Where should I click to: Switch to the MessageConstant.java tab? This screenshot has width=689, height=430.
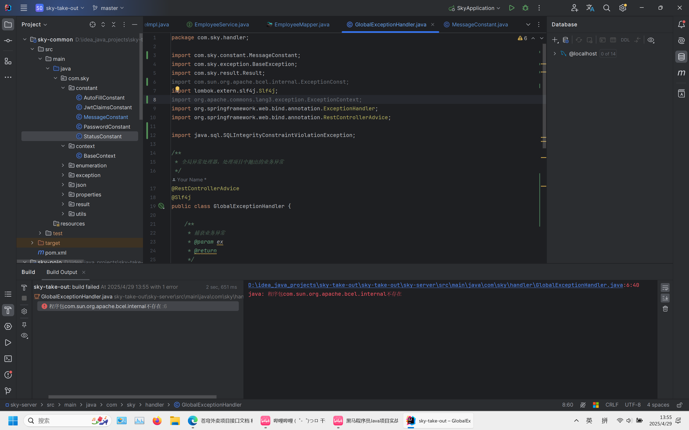tap(480, 24)
